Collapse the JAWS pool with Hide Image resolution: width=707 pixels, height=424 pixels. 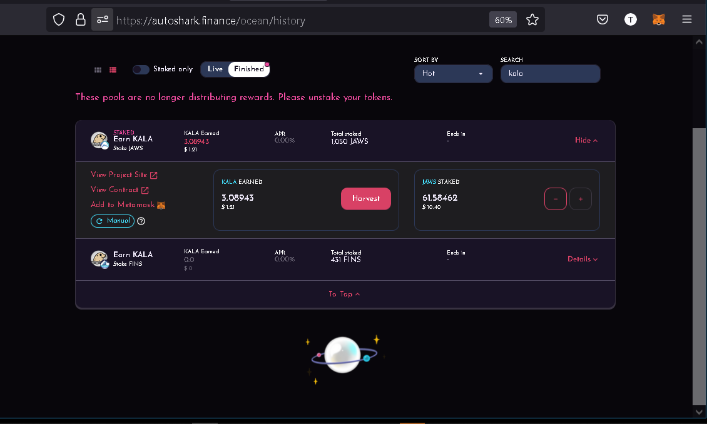pos(586,141)
